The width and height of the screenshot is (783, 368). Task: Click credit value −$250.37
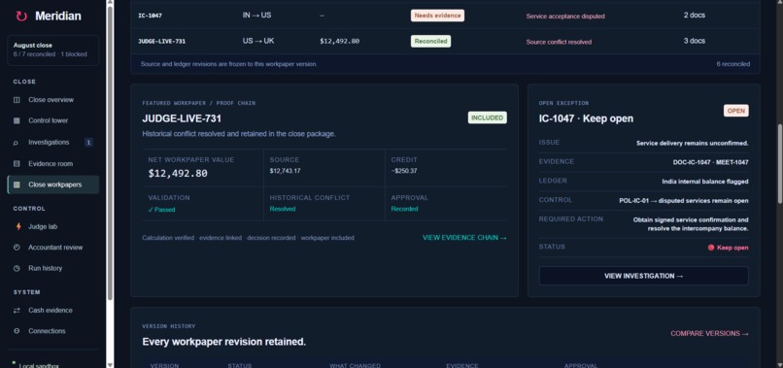click(405, 171)
